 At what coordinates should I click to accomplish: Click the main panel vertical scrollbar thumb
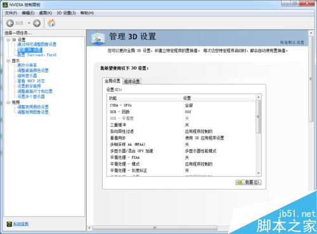click(311, 79)
